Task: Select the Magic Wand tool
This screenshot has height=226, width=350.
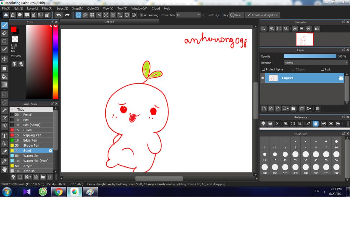Action: click(x=4, y=110)
